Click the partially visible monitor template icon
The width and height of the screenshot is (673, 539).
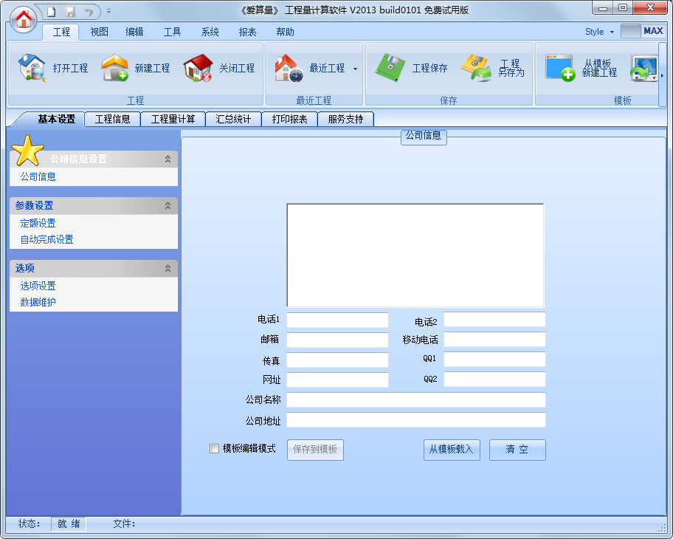[x=643, y=68]
